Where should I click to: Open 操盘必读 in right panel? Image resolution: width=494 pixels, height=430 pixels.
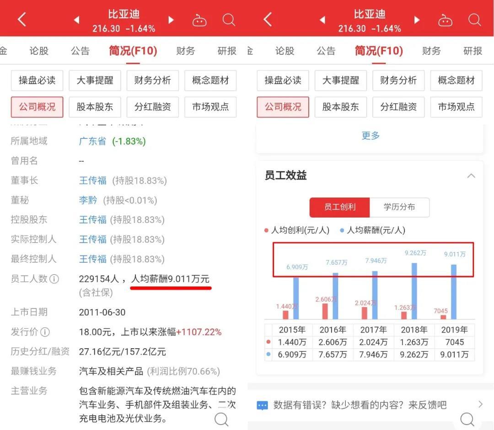tap(283, 80)
